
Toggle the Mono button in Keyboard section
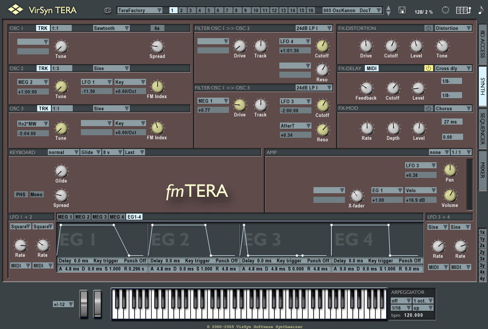(x=37, y=194)
